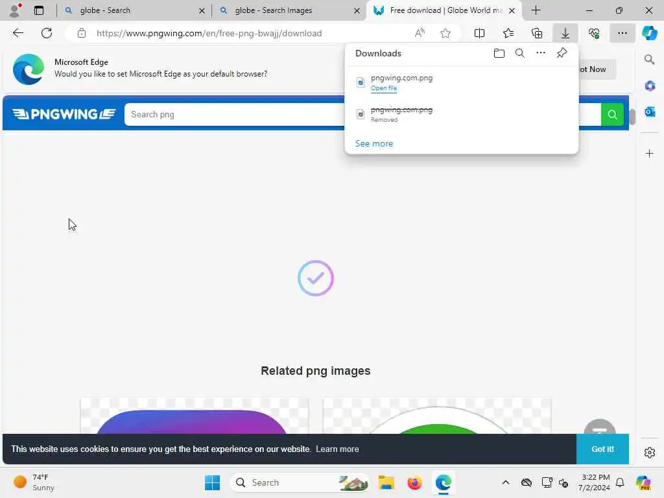Close the 'globe - Search' tab
Image resolution: width=664 pixels, height=498 pixels.
pos(202,10)
